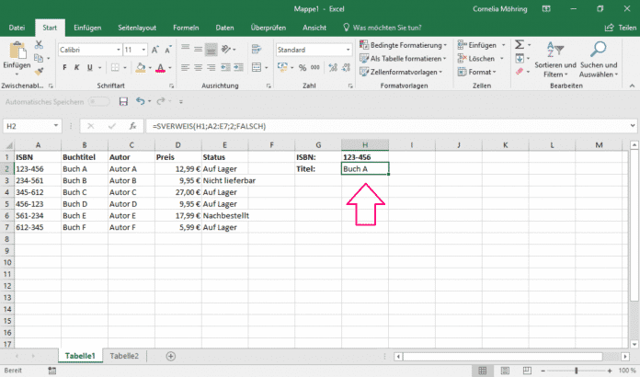Click the insert function fx icon
This screenshot has width=640, height=377.
pos(133,125)
